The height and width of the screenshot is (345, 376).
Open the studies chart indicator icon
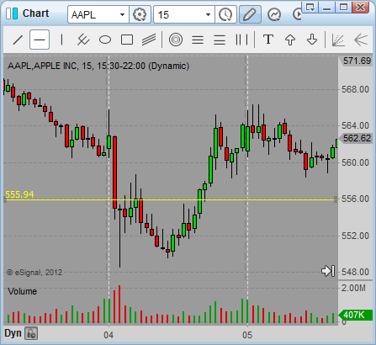(274, 14)
